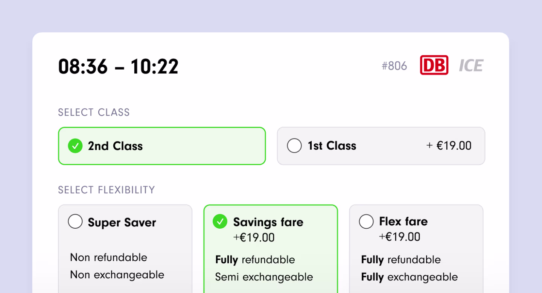
Task: Click train number #806
Action: 394,66
